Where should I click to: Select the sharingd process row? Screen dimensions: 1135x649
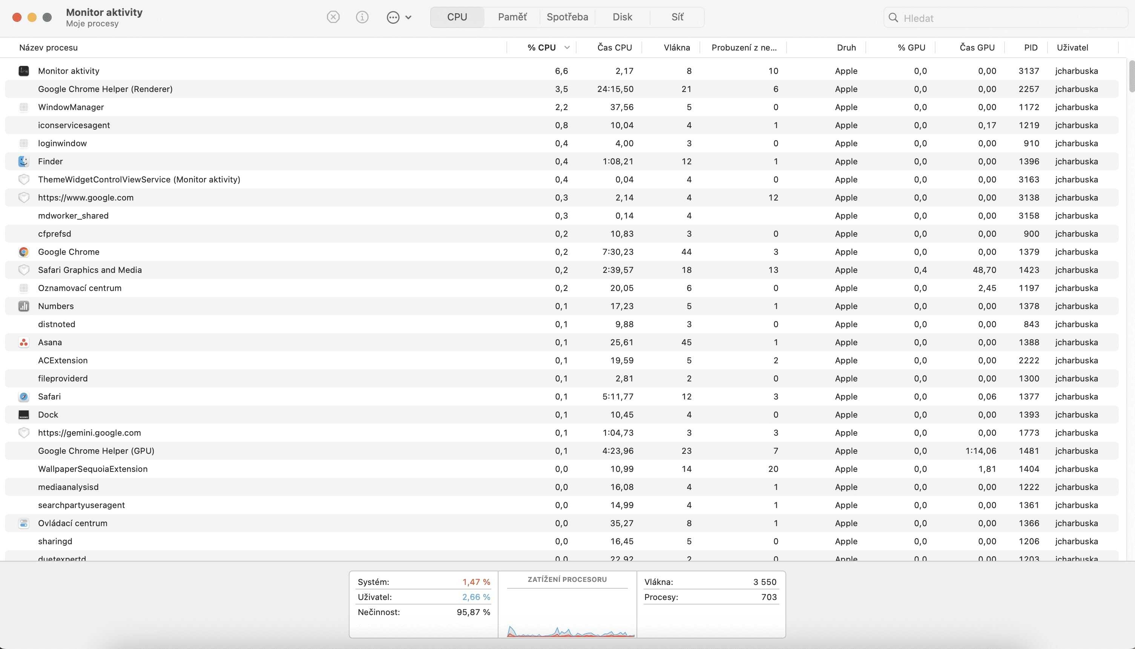coord(561,541)
